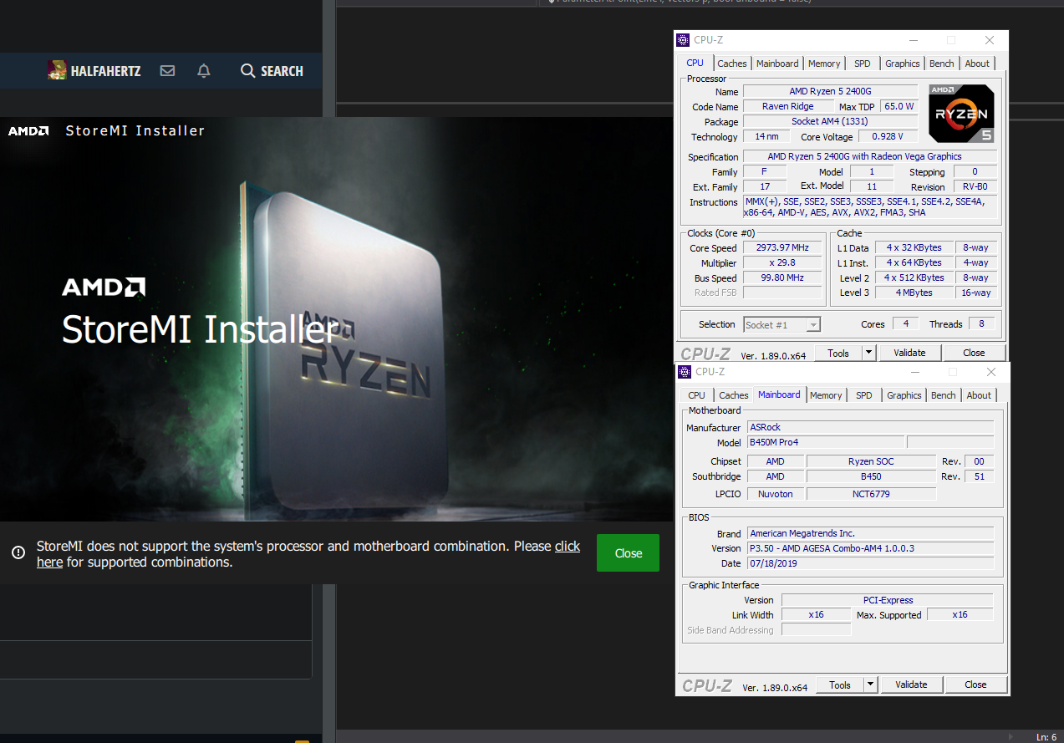Open the About tab in the upper CPU-Z window
The height and width of the screenshot is (743, 1064).
click(977, 64)
